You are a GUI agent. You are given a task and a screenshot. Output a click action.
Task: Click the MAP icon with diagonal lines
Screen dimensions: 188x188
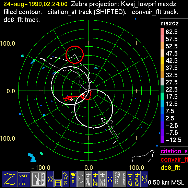tap(66, 179)
